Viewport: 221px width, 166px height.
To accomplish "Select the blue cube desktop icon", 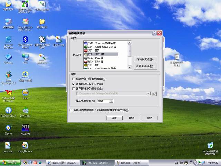I will [x=8, y=59].
